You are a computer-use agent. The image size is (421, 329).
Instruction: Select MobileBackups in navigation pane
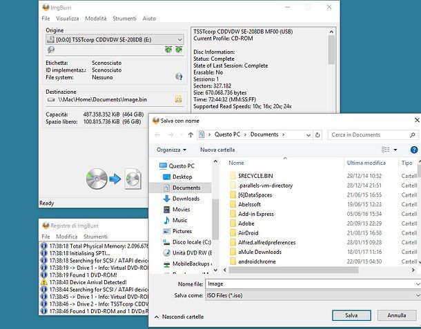187,263
